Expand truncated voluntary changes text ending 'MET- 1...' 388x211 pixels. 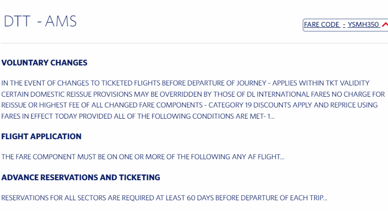pyautogui.click(x=271, y=116)
